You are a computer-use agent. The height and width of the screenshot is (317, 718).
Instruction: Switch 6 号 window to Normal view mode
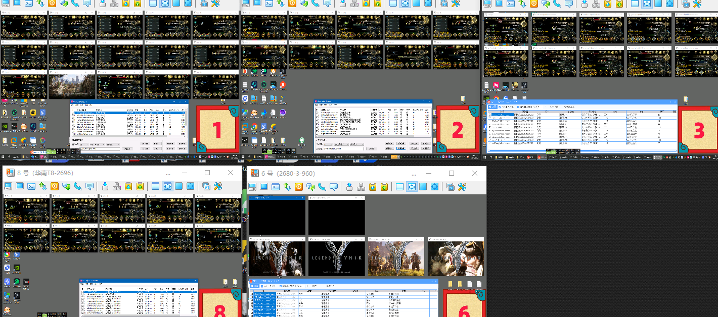400,187
